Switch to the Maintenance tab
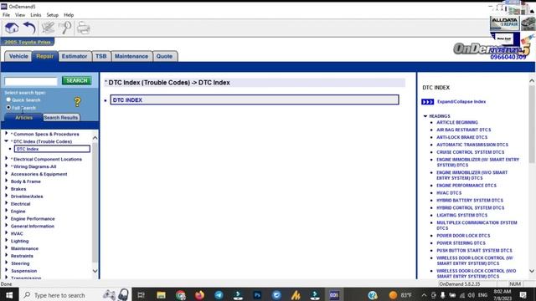 [131, 56]
